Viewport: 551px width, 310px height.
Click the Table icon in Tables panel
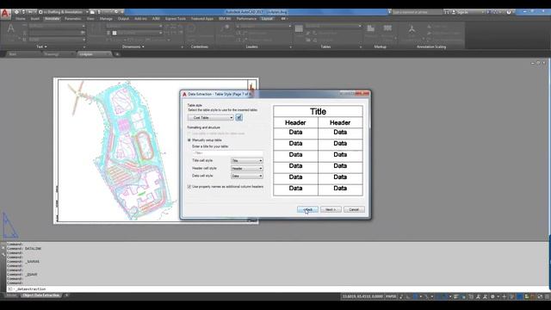pyautogui.click(x=299, y=28)
